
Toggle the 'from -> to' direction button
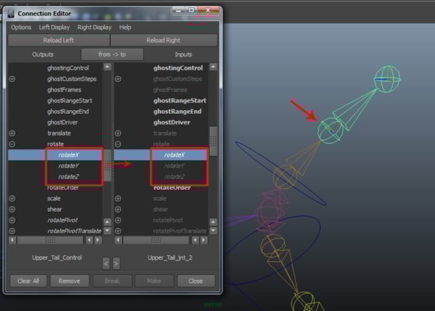pyautogui.click(x=112, y=54)
